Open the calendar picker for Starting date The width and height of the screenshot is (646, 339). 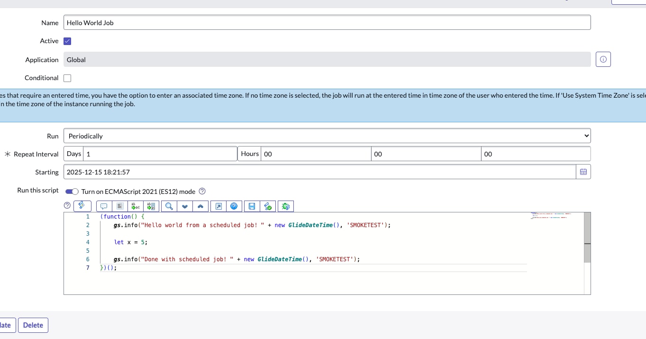pos(583,172)
